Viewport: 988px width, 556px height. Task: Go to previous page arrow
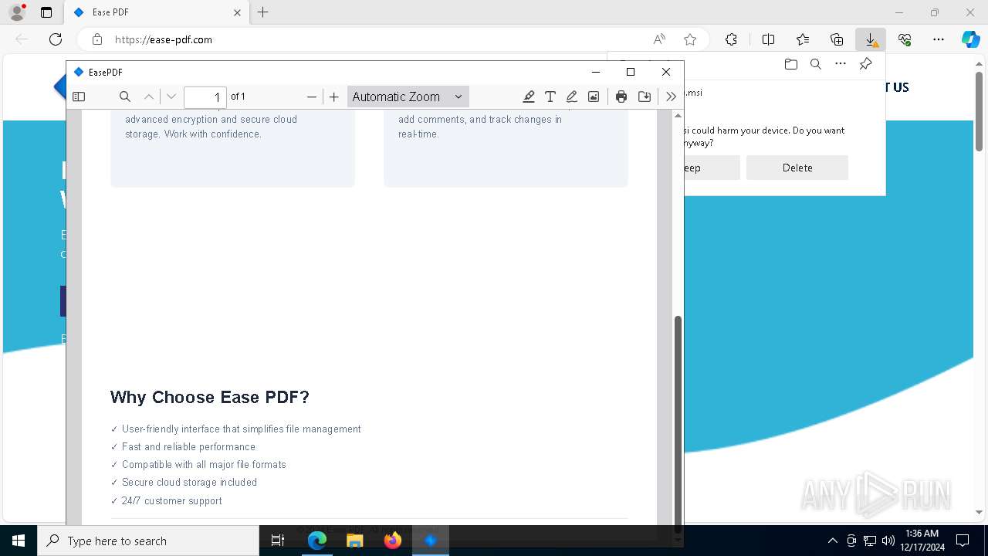[149, 97]
